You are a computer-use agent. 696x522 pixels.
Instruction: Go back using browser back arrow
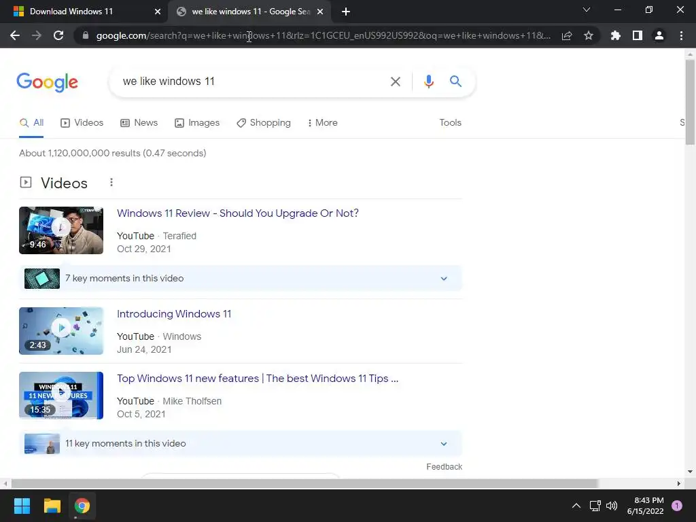pyautogui.click(x=15, y=35)
